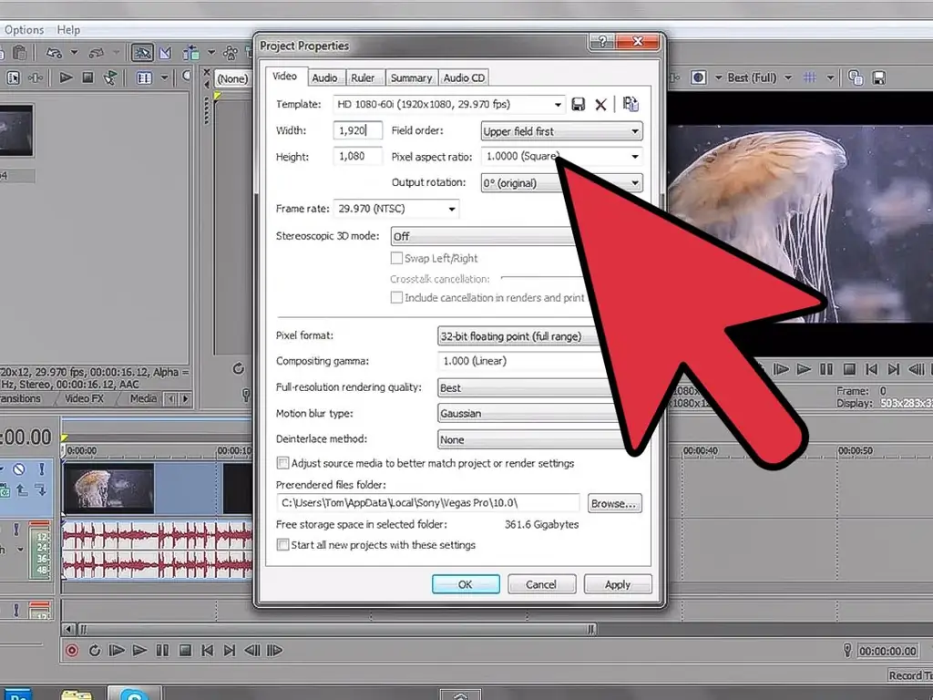
Task: Click the Apply button
Action: point(618,584)
